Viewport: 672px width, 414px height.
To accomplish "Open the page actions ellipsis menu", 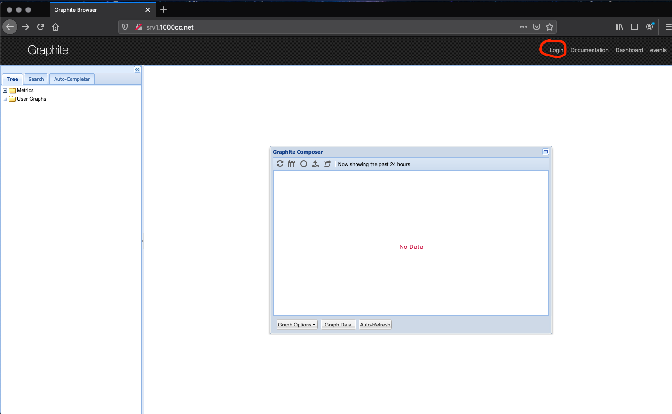I will 523,27.
